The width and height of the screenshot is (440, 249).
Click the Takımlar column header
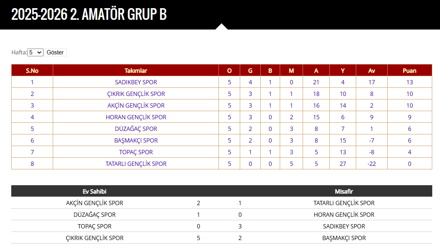point(136,71)
